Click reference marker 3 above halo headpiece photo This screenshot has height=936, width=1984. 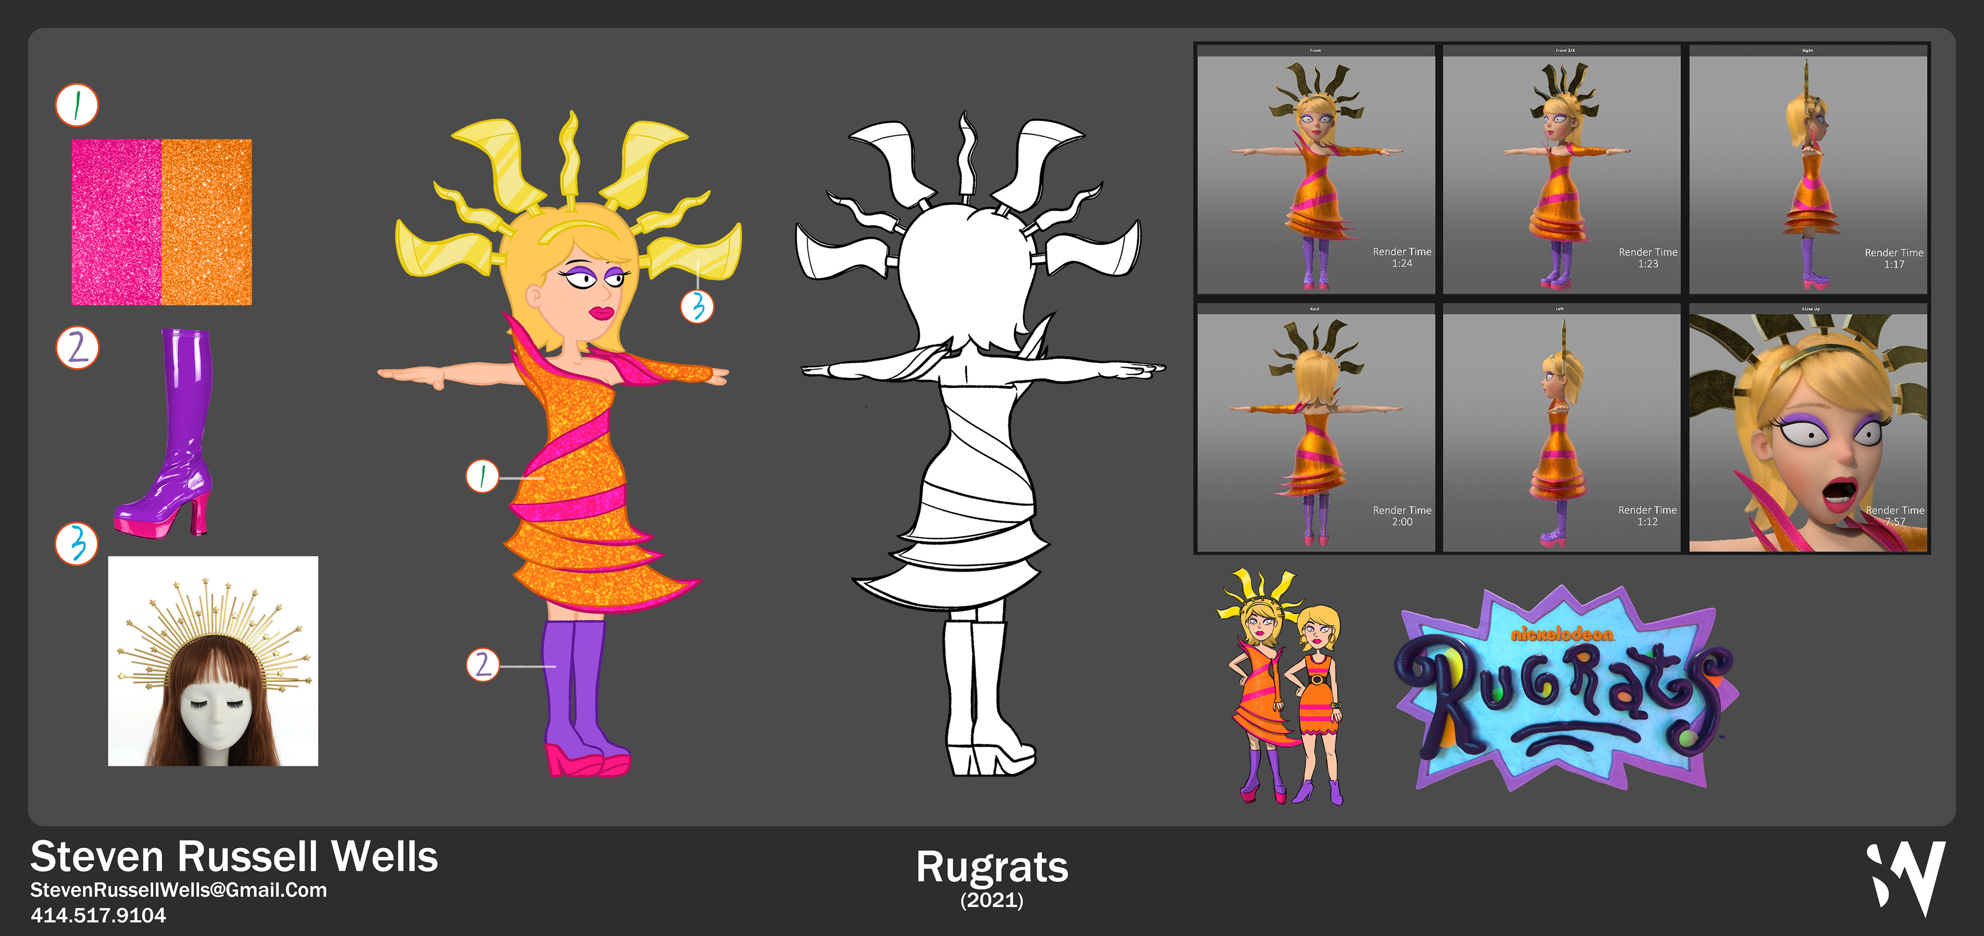coord(77,544)
